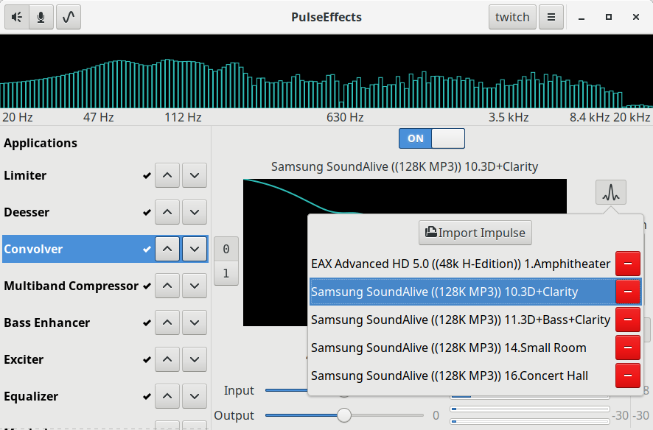Click the spectrum analyzer display
The image size is (653, 430).
pos(326,71)
